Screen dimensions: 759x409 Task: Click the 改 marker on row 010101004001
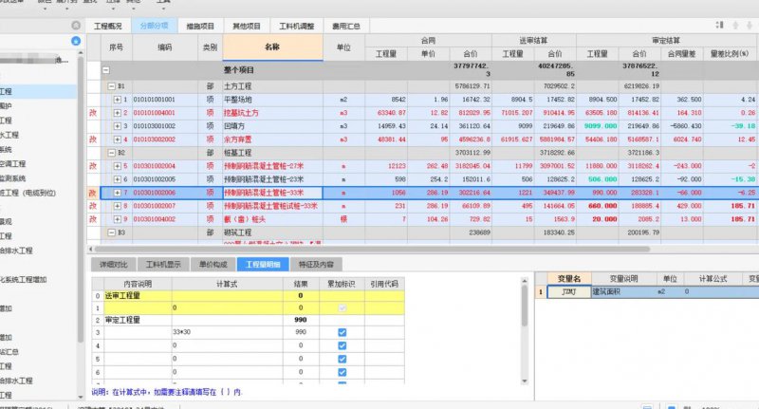click(x=93, y=113)
